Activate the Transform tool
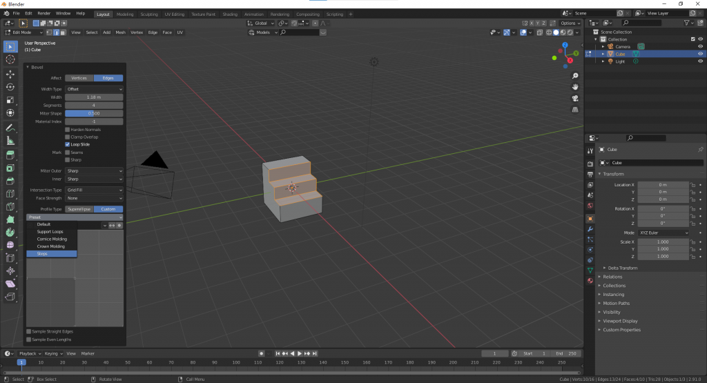707x383 pixels. point(10,112)
